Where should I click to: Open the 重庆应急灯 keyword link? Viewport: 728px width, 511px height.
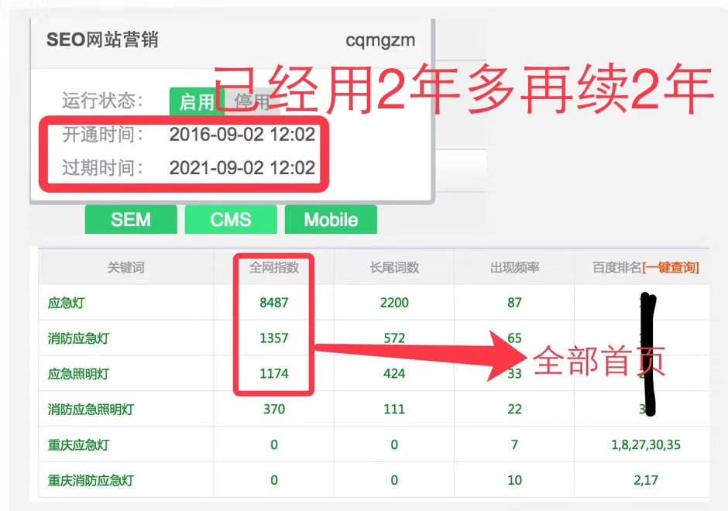[x=78, y=445]
